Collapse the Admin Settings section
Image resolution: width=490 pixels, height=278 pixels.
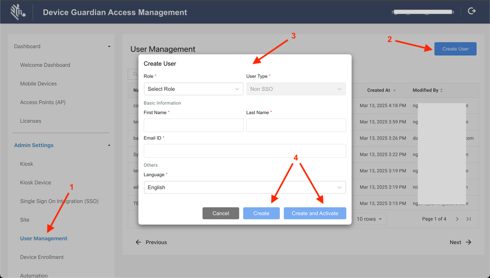(x=109, y=145)
